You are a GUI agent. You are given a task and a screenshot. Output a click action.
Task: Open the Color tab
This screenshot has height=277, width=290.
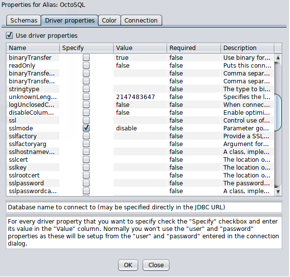coord(109,20)
